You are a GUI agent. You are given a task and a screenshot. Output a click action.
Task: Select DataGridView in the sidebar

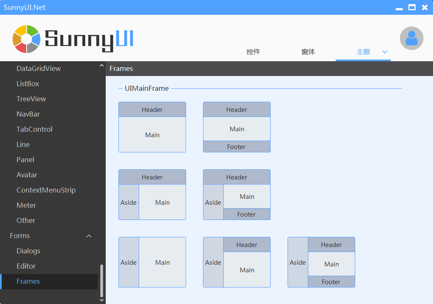click(x=38, y=68)
